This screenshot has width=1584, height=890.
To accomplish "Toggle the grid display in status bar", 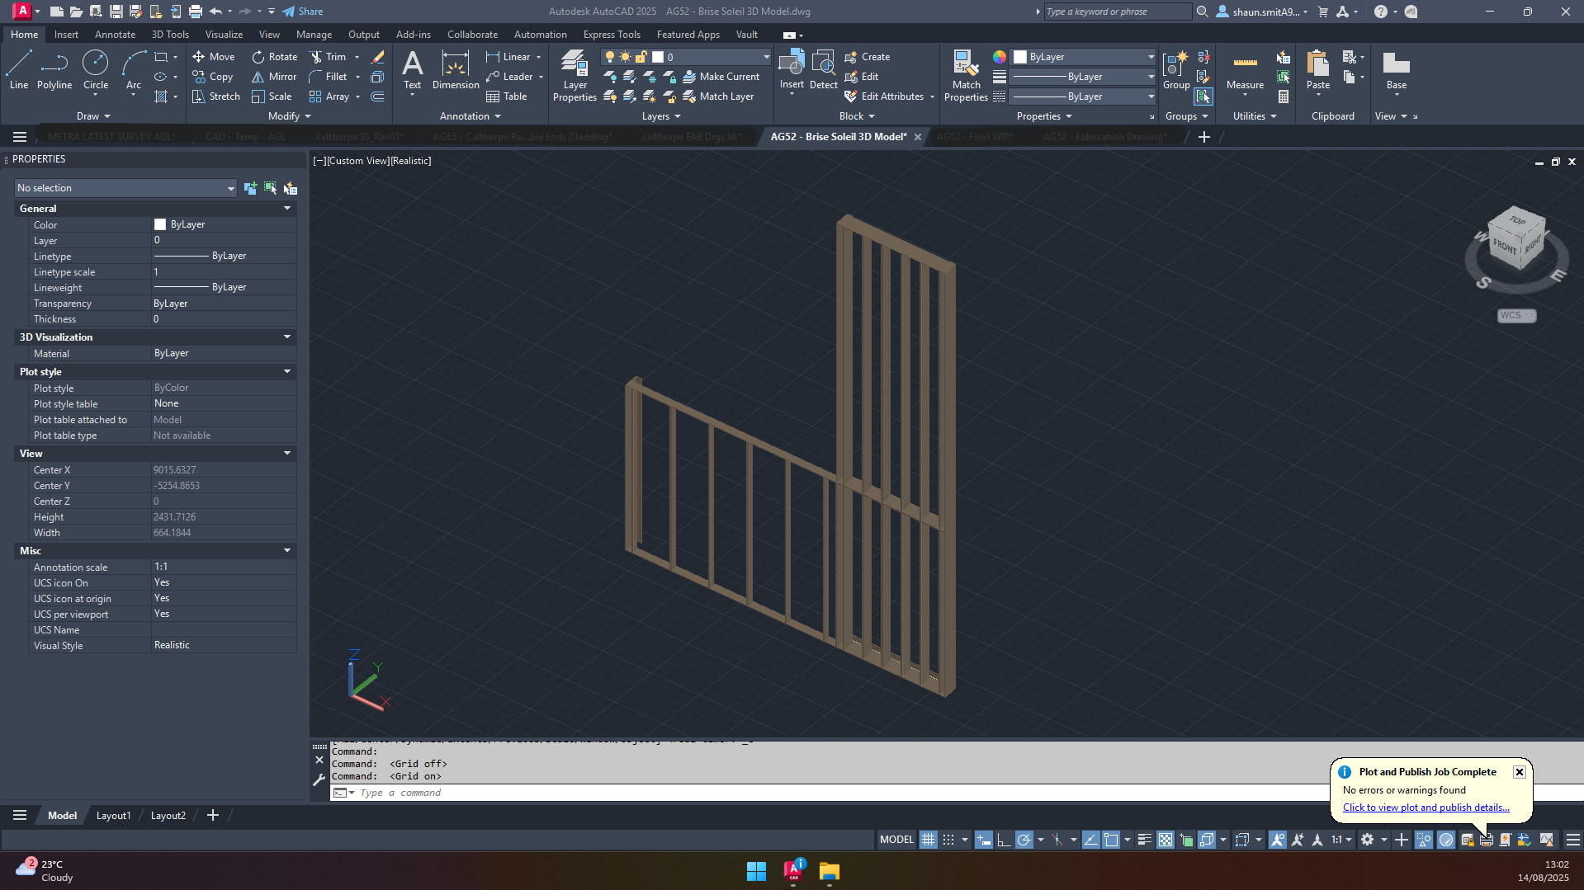I will pos(929,840).
